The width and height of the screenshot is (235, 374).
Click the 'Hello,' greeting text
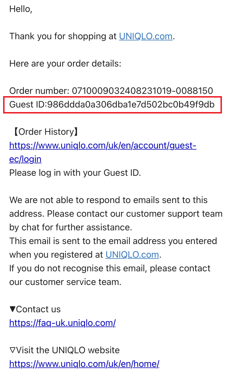pos(21,9)
